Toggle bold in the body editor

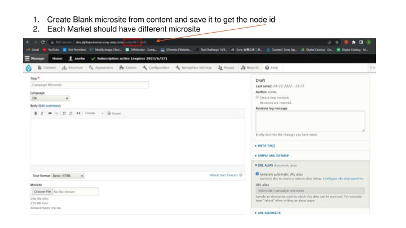coord(36,114)
